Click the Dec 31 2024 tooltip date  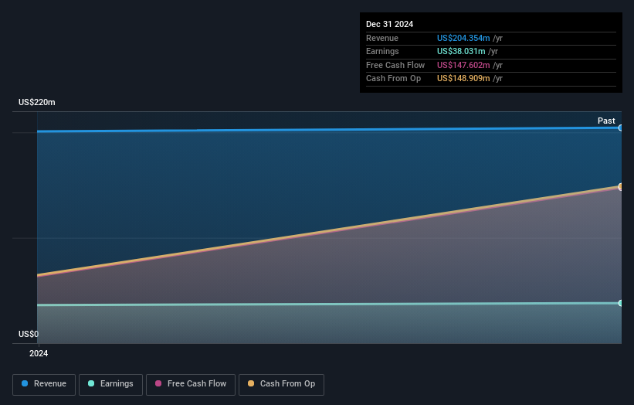click(x=389, y=24)
